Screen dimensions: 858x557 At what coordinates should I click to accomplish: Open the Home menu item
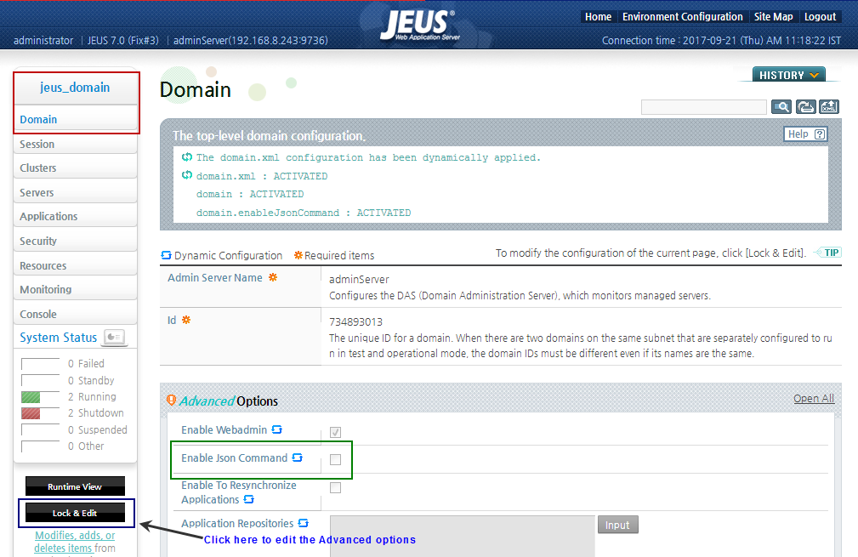coord(598,17)
